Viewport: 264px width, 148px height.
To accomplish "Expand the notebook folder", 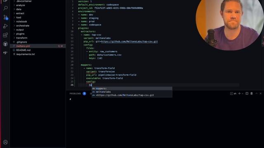I will point(21,21).
